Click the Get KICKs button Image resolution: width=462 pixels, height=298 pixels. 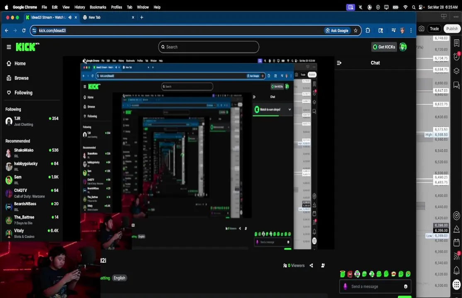point(384,47)
